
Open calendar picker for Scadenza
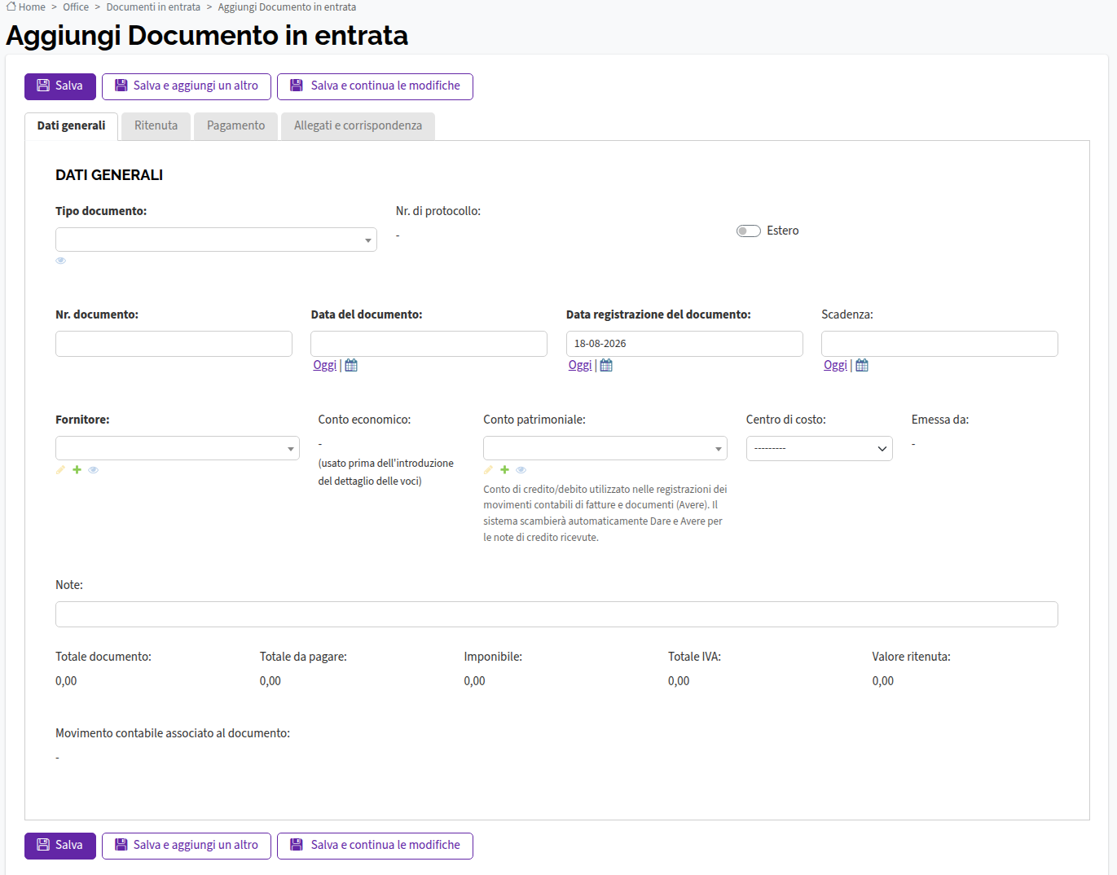click(862, 365)
